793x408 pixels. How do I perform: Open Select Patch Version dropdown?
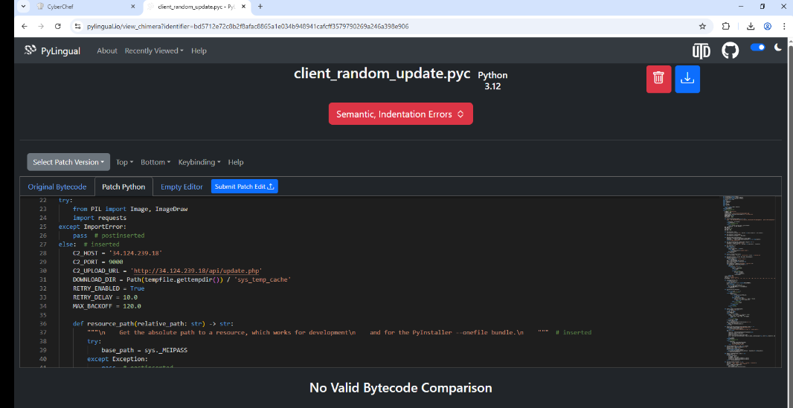tap(68, 162)
